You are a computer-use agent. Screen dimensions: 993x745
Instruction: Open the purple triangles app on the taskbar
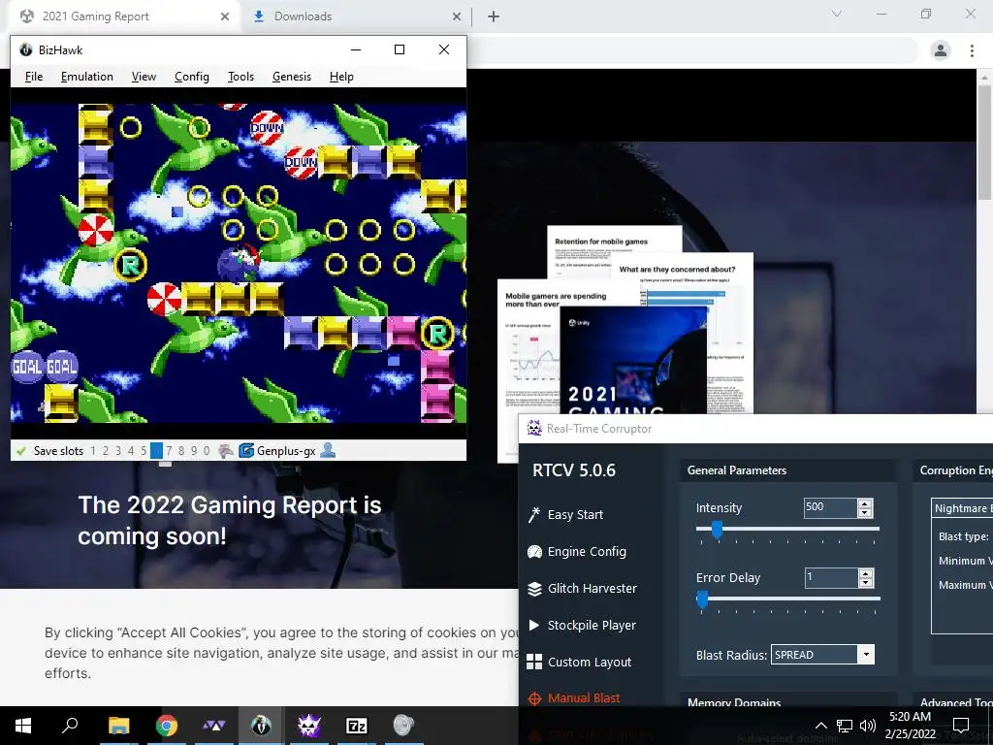click(x=214, y=726)
